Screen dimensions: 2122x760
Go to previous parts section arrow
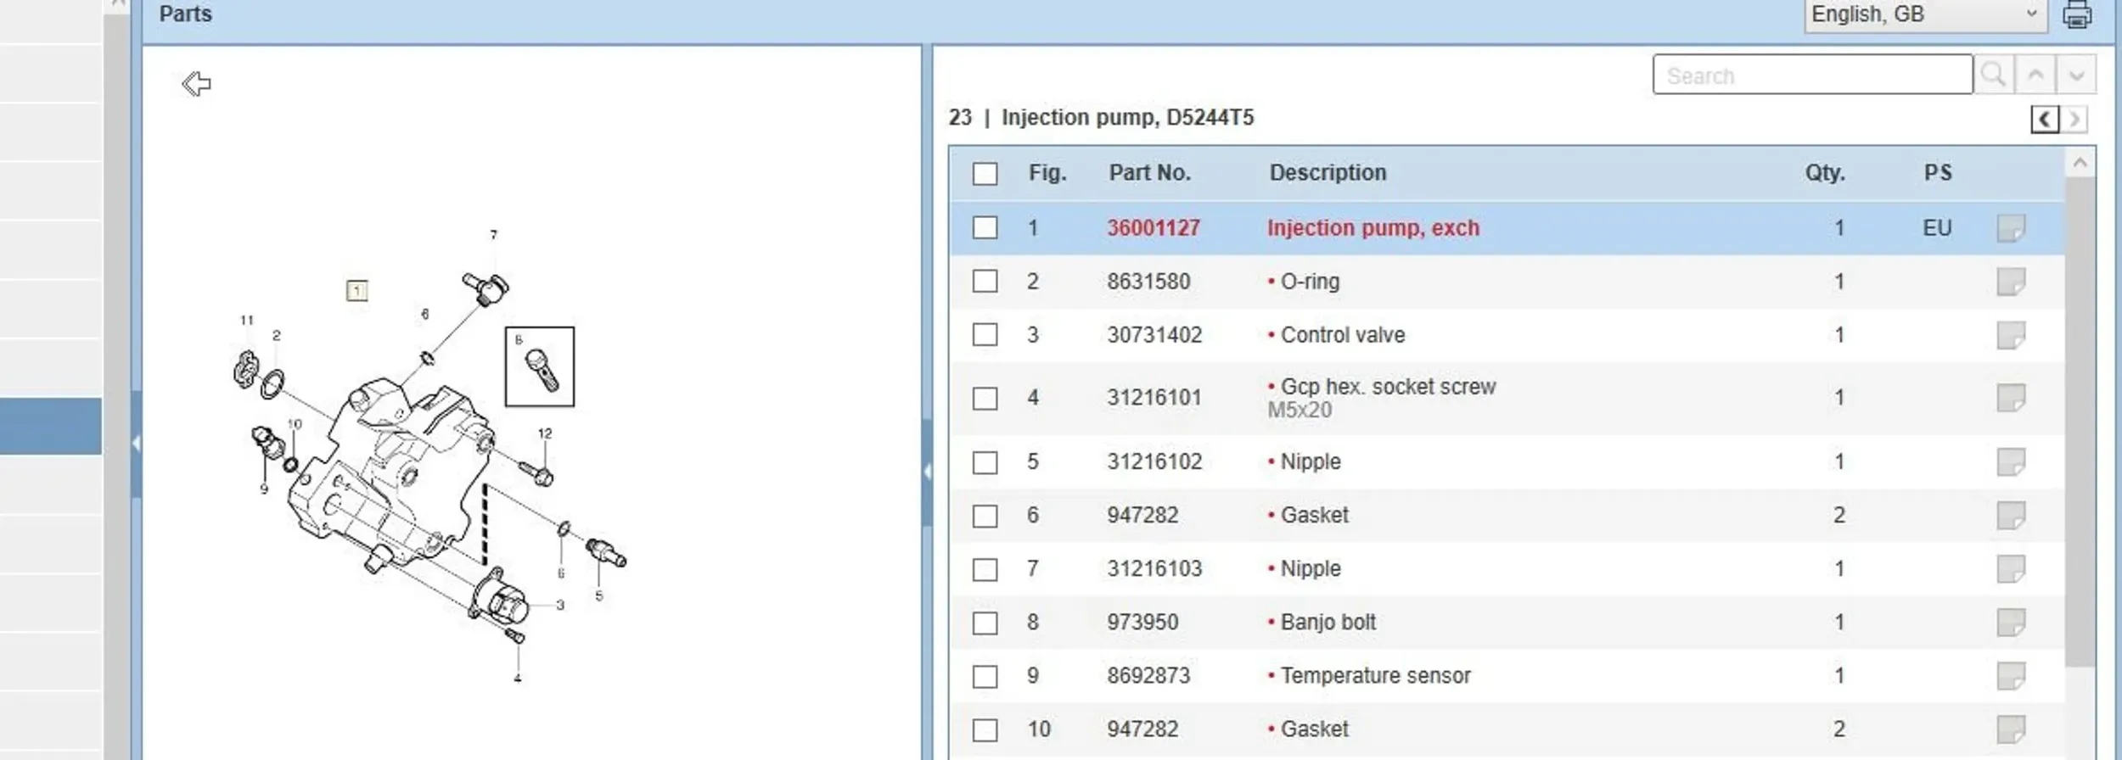[x=2044, y=120]
